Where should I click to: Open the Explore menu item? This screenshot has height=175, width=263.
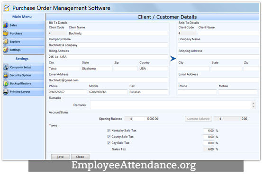pyautogui.click(x=24, y=42)
